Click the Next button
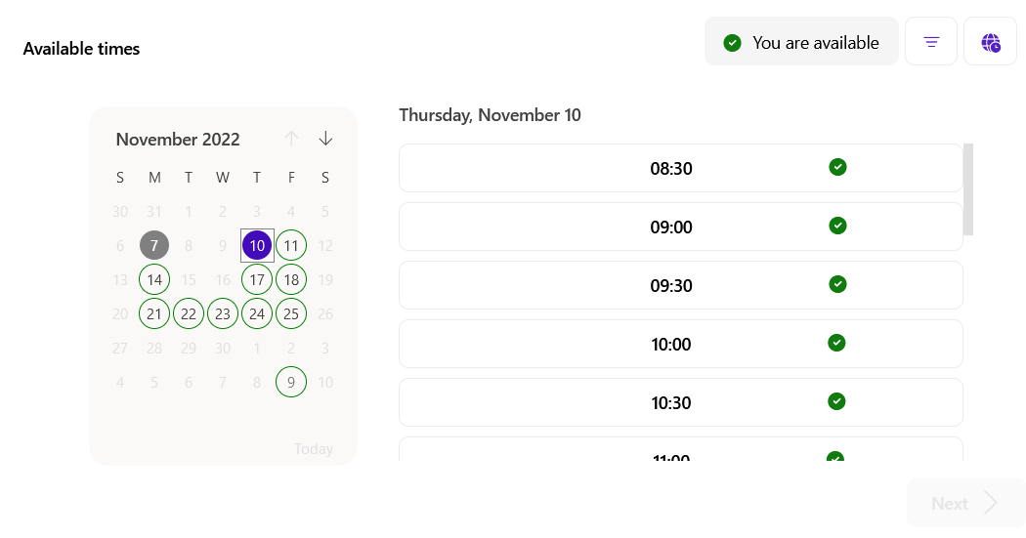Image resolution: width=1026 pixels, height=538 pixels. click(964, 504)
